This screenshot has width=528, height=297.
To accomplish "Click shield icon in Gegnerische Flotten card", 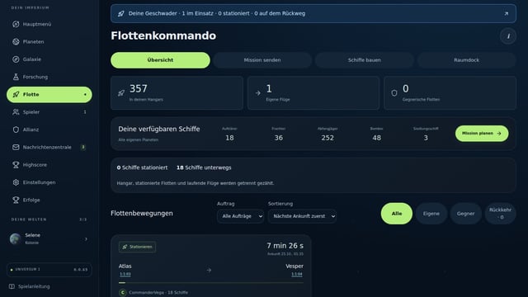I will click(x=394, y=93).
